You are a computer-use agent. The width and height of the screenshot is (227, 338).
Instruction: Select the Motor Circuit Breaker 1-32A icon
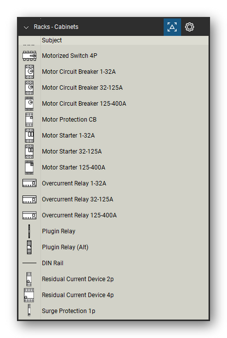coord(29,72)
